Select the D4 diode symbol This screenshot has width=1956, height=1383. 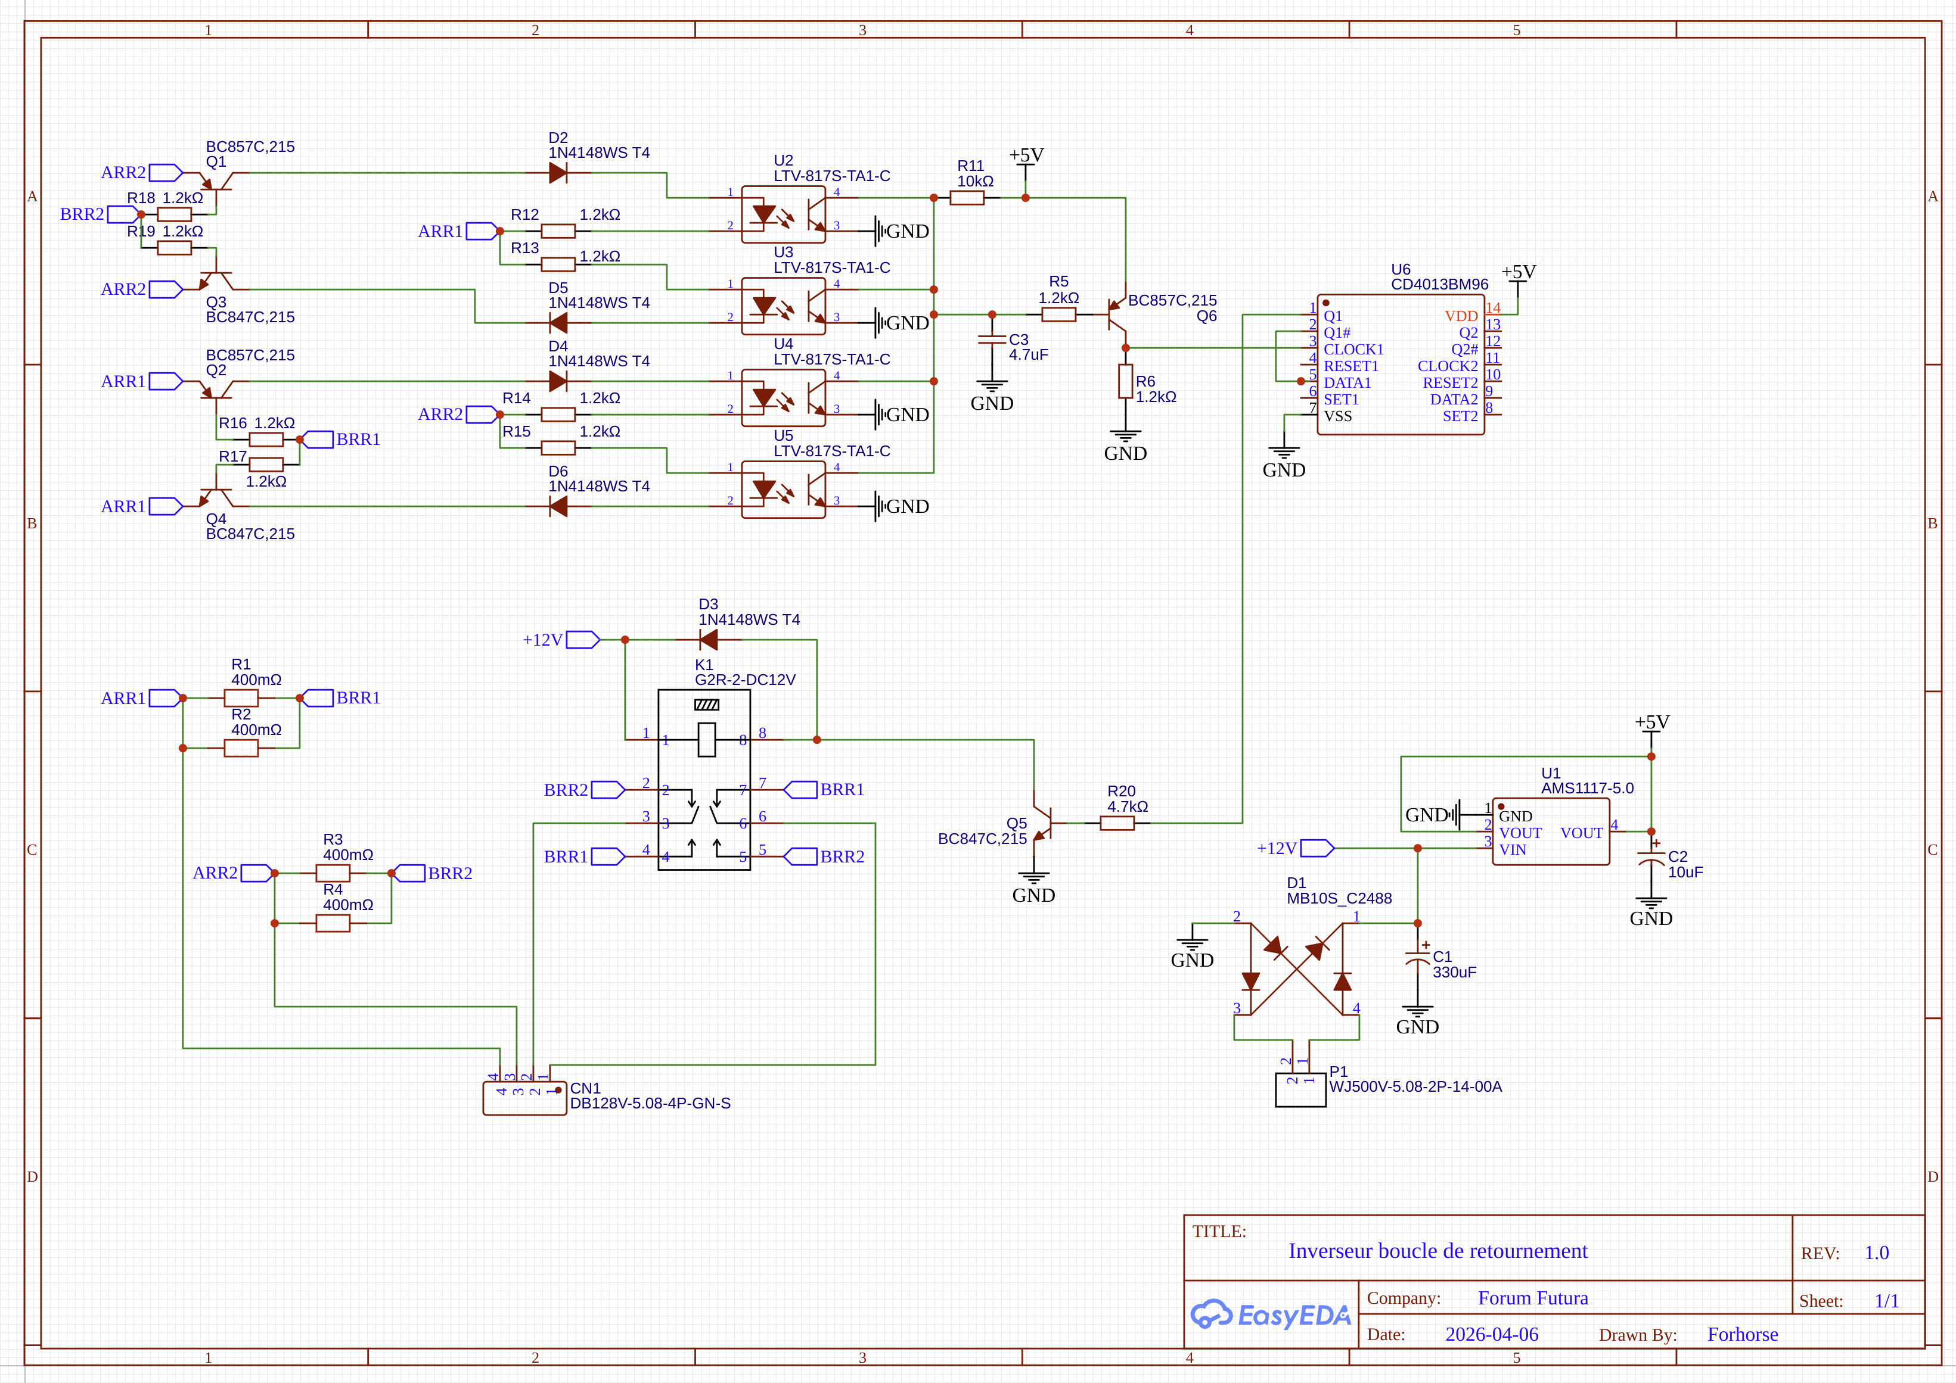[x=558, y=382]
